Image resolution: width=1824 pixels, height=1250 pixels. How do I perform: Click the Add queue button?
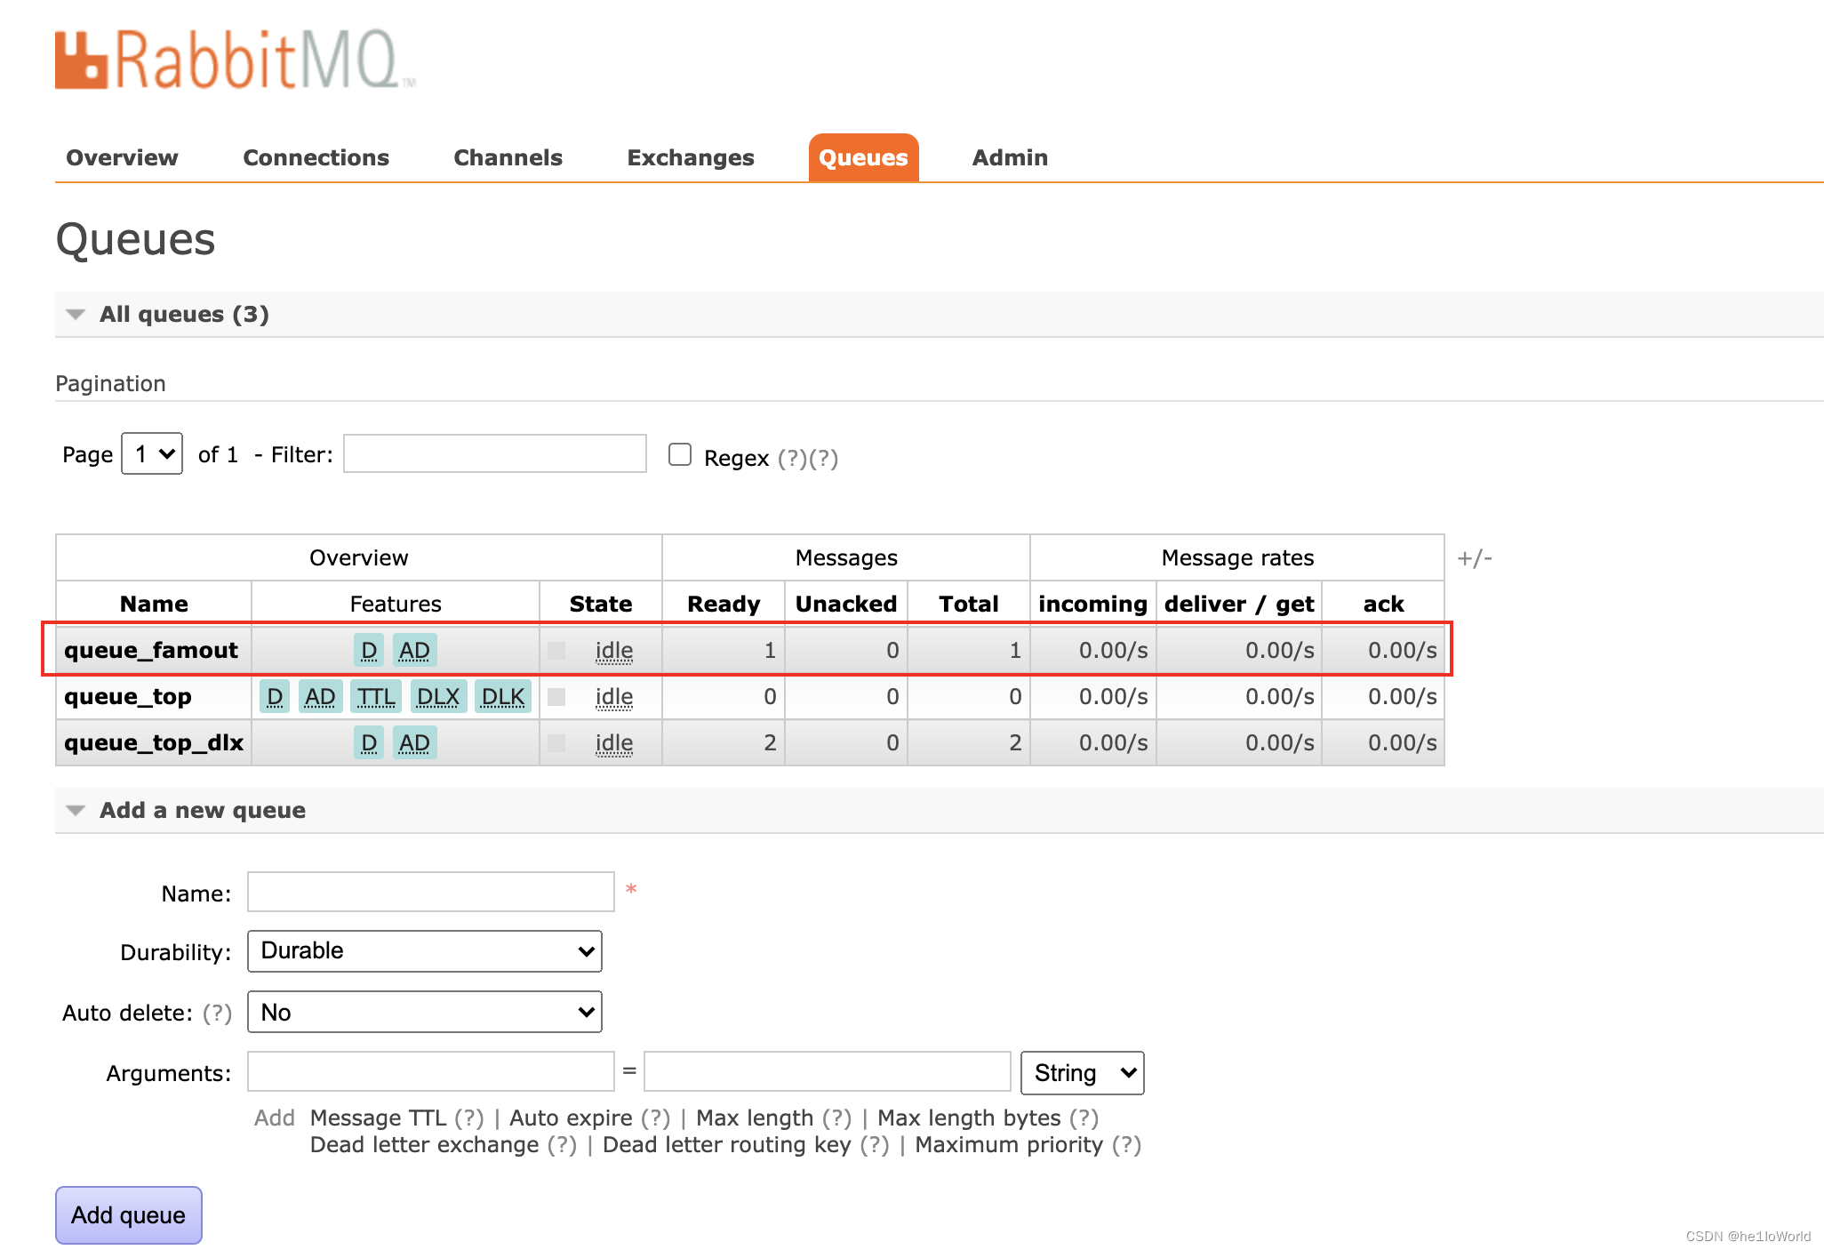(x=129, y=1214)
